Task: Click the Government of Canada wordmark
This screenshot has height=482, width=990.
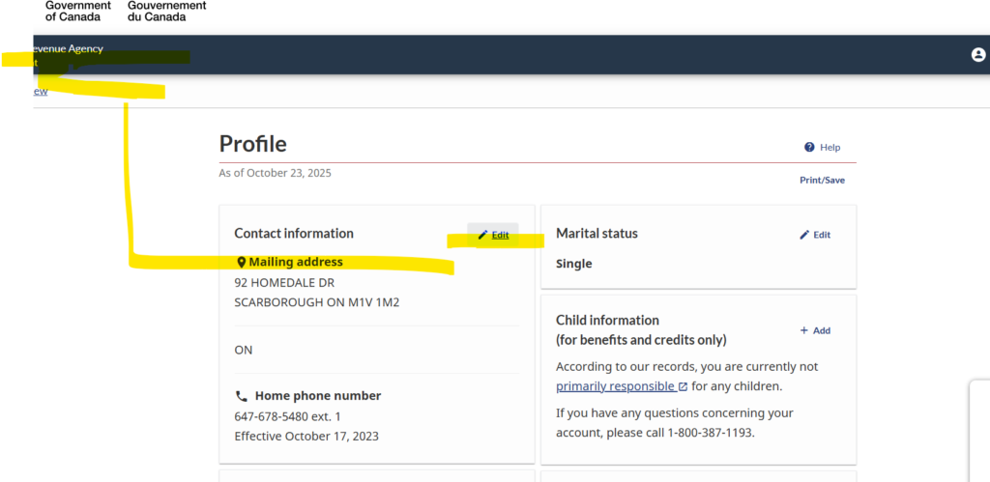Action: 77,11
